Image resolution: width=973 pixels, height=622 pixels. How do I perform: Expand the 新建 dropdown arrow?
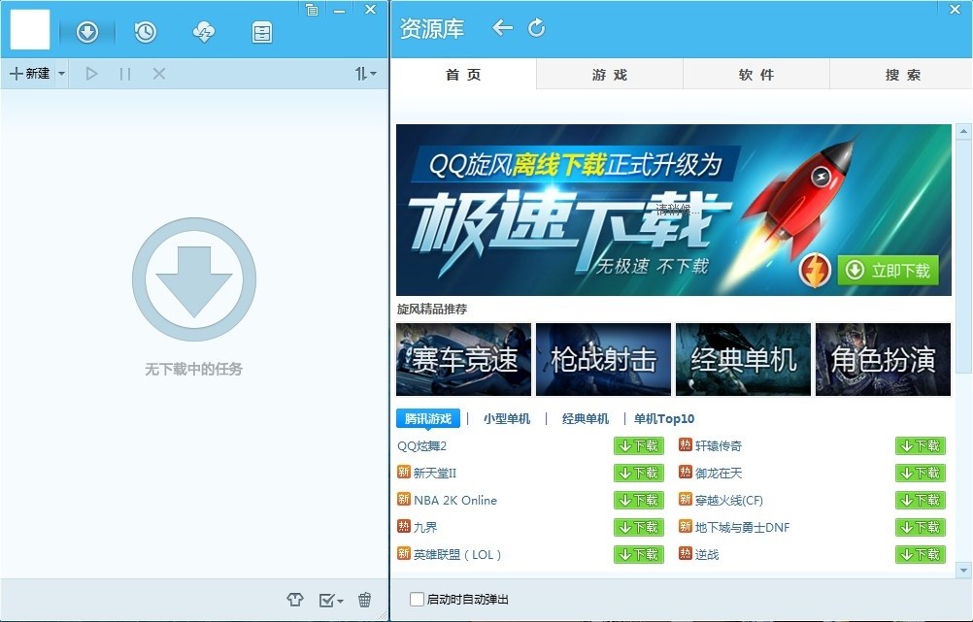61,73
